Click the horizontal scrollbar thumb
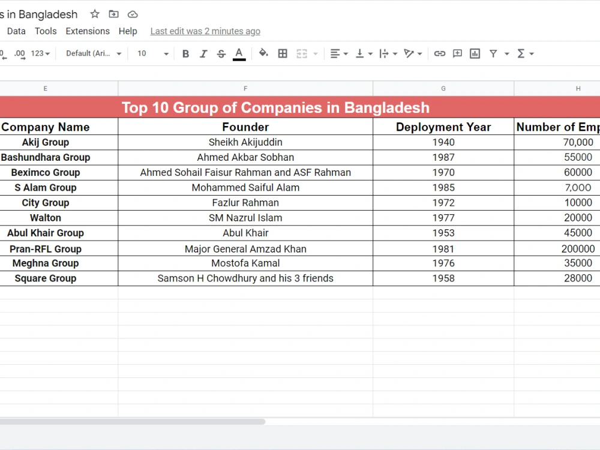The height and width of the screenshot is (450, 600). (x=133, y=422)
